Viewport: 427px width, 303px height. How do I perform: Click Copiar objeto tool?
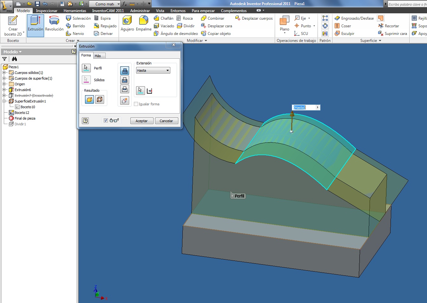tap(216, 34)
